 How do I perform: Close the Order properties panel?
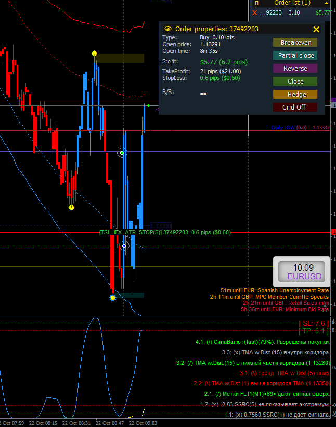tap(316, 29)
